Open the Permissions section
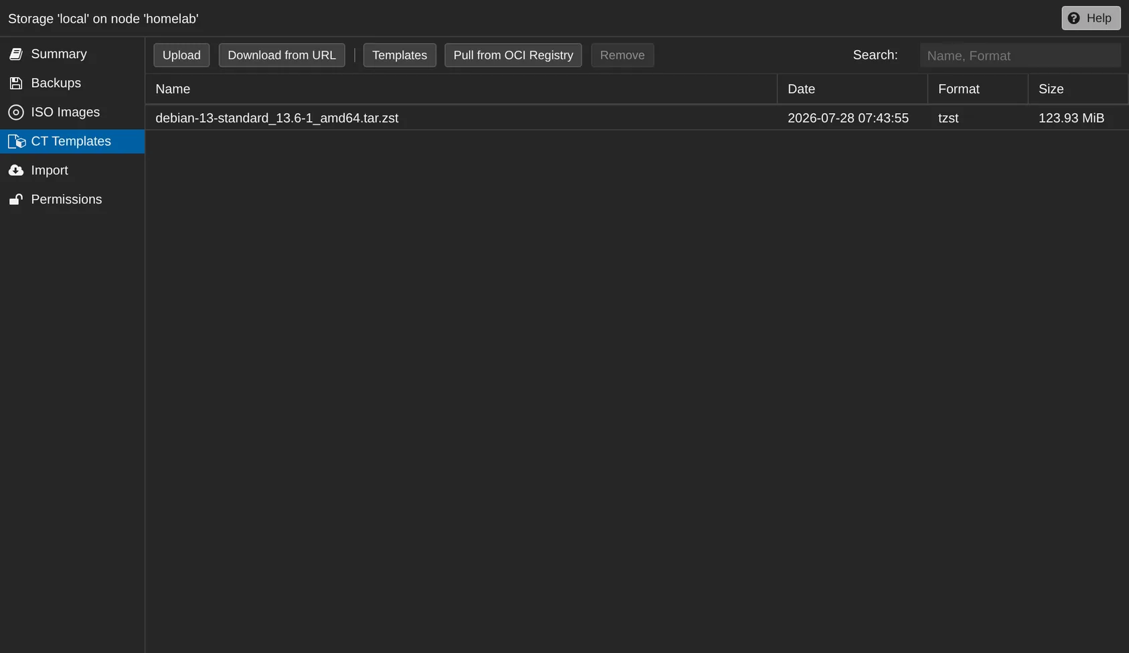 [x=72, y=199]
